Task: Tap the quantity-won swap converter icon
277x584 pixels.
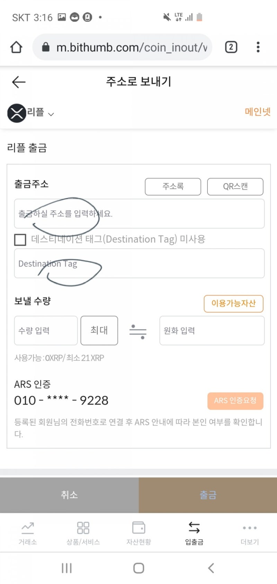Action: (x=138, y=332)
